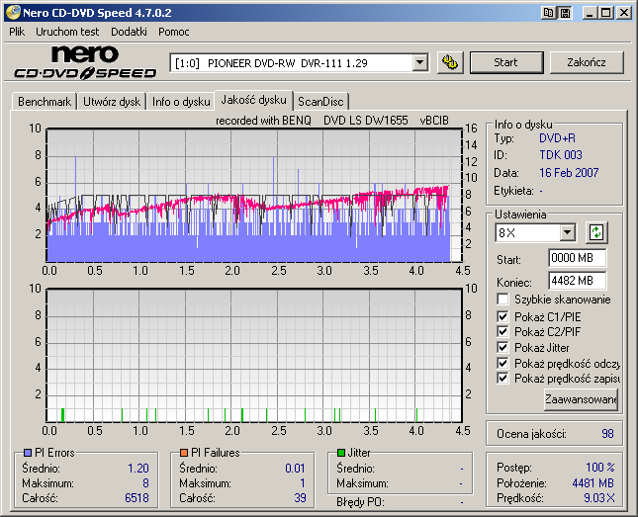Click the Nero CD-DVD Speed title bar icon
Screen dimensions: 638x517
coord(13,13)
